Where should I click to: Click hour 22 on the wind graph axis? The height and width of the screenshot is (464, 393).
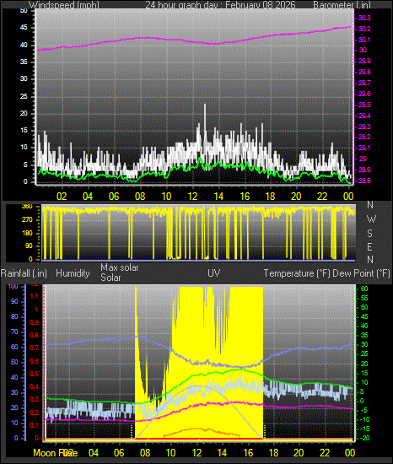[322, 197]
